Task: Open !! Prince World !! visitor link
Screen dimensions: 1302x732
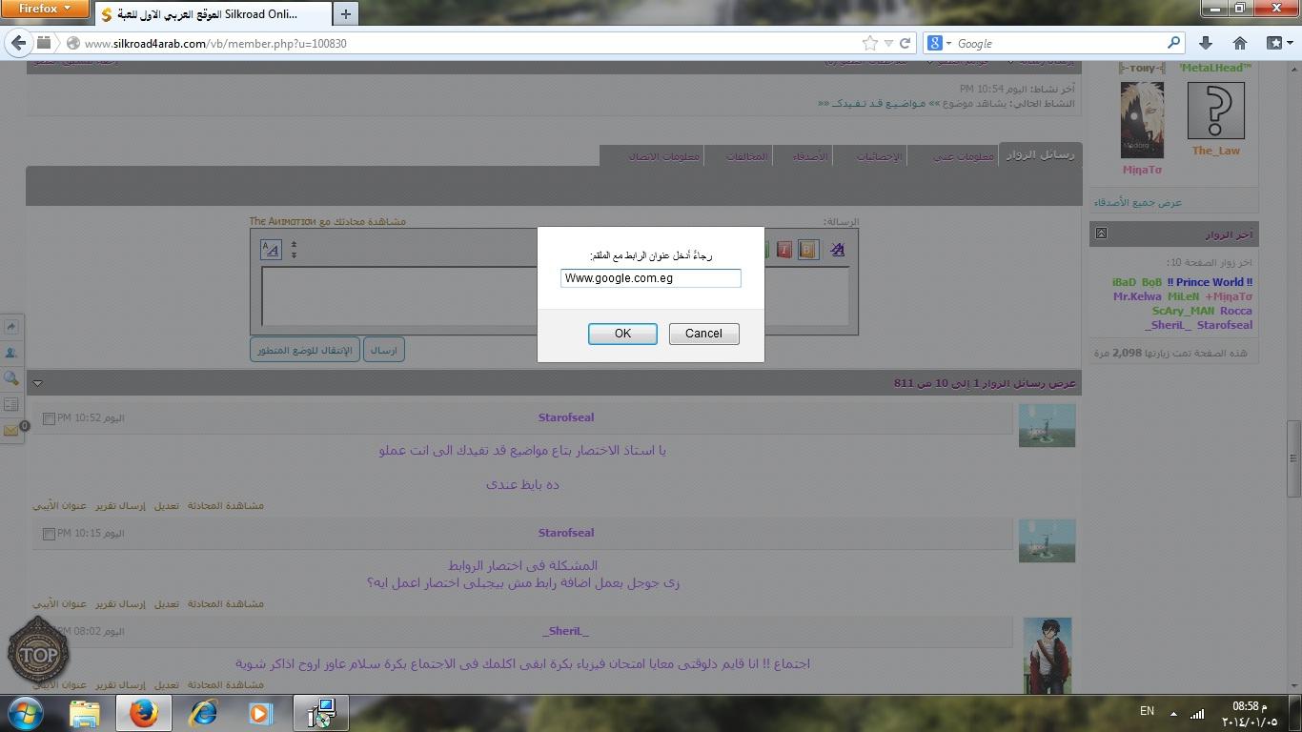Action: point(1210,282)
